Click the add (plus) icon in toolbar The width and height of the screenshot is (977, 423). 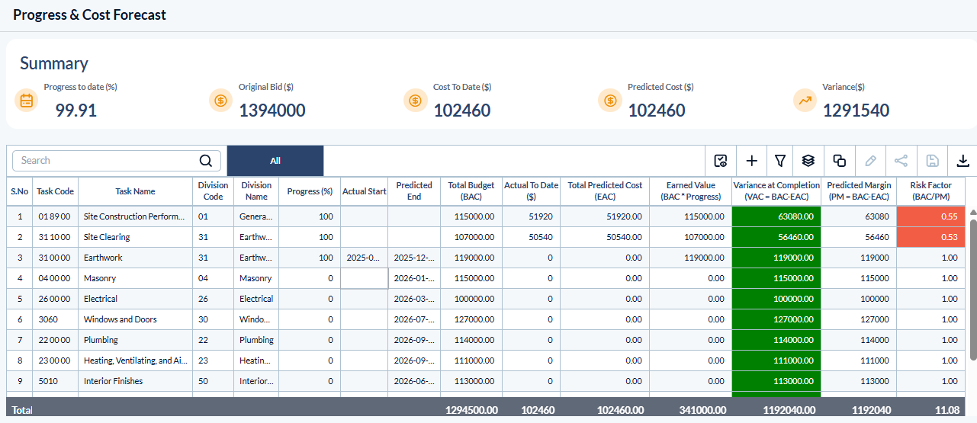point(751,161)
